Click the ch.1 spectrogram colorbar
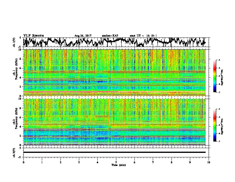Image resolution: width=235 pixels, height=182 pixels. (215, 76)
